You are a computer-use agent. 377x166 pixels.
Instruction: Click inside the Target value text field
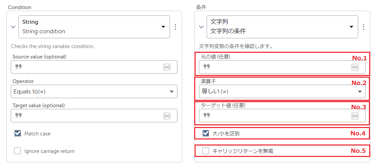(x=94, y=116)
